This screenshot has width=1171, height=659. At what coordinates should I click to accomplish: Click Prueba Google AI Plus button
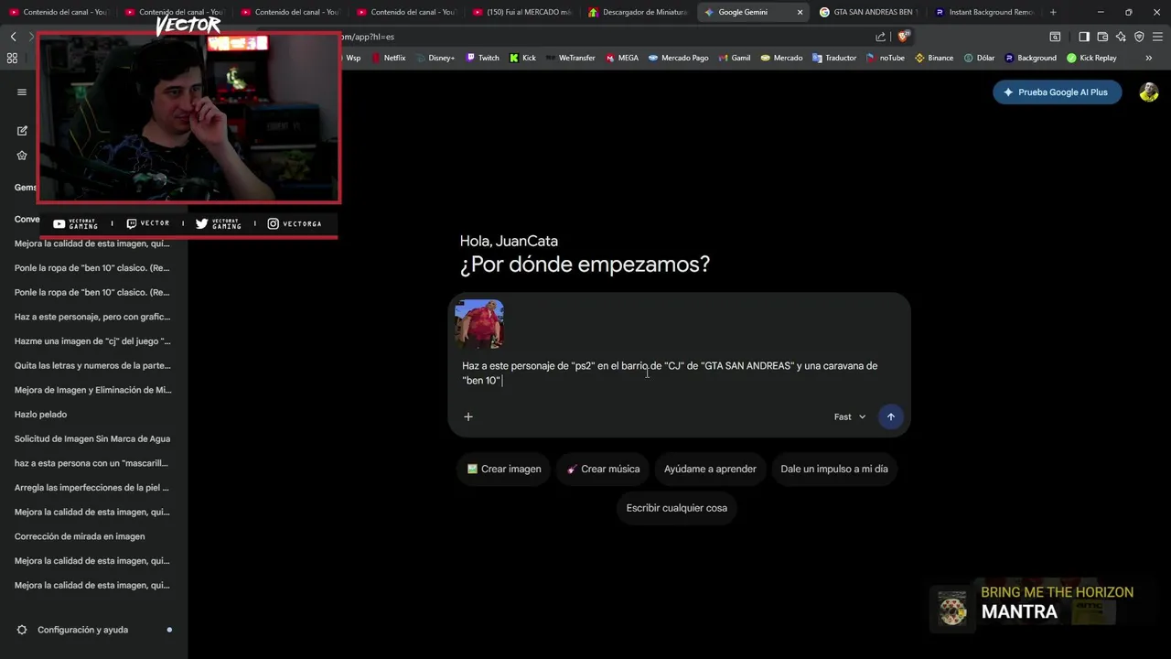coord(1057,92)
